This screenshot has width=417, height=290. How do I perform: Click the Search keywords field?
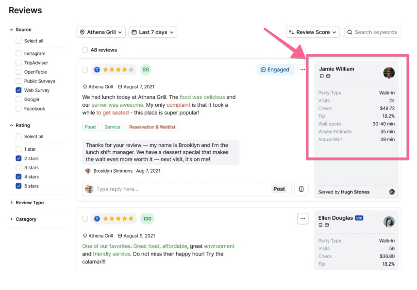[373, 32]
